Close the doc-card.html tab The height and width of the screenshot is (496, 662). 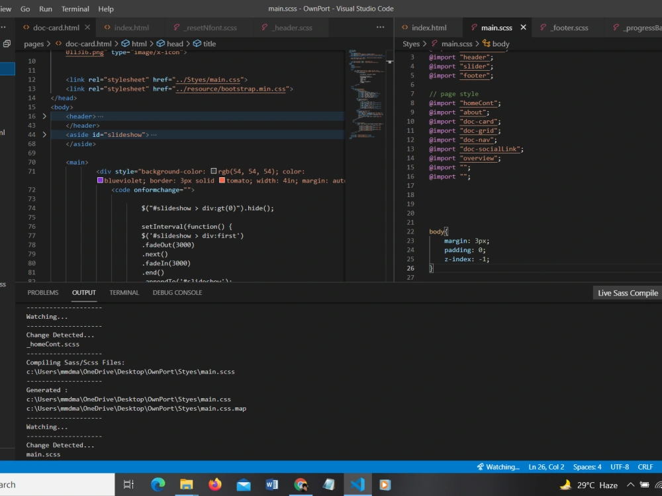tap(87, 27)
